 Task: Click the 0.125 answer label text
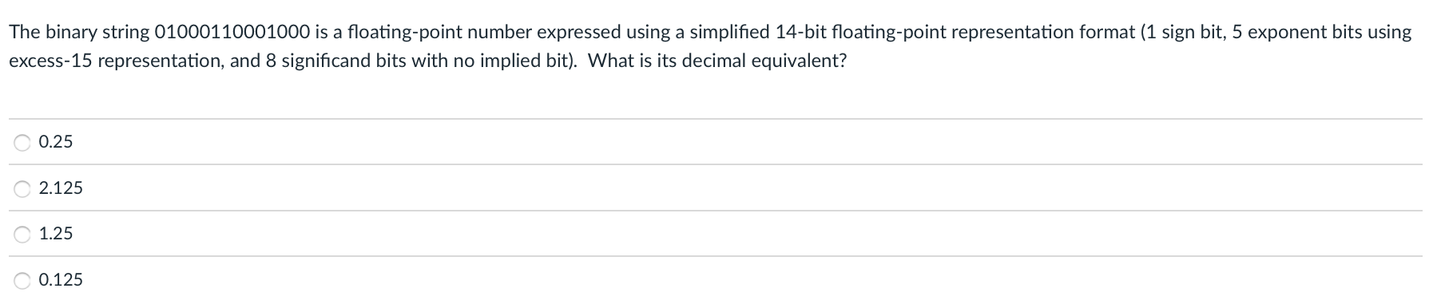61,280
